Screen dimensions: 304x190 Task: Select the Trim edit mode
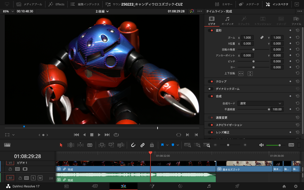[71, 145]
